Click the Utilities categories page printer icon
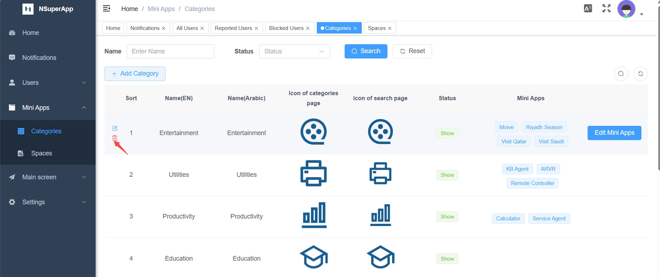 (x=313, y=174)
